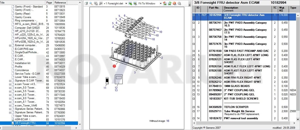Screen dimensions: 300x130
Task: Tick checkbox for SM PAD3 FAST PREAMP row
Action: pyautogui.click(x=194, y=51)
